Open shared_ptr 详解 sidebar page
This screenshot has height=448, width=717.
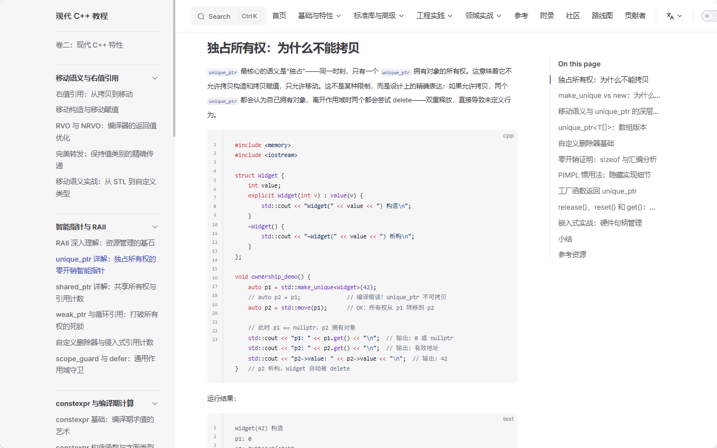pos(106,293)
